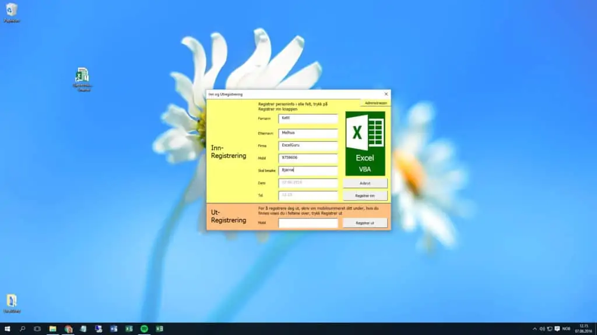Focus the Etternavn input field
The image size is (597, 335).
(308, 133)
